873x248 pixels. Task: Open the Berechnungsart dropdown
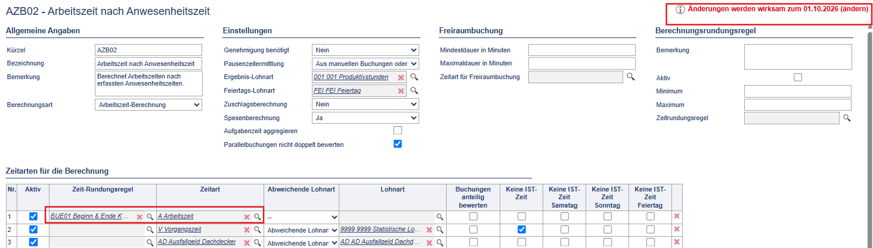pos(148,105)
